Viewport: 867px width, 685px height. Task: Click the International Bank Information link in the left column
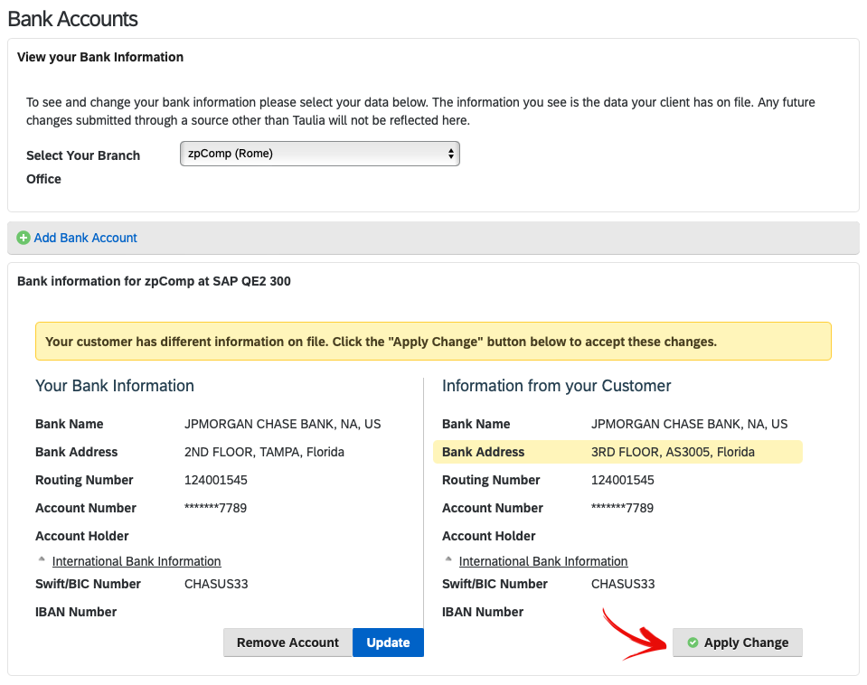137,561
